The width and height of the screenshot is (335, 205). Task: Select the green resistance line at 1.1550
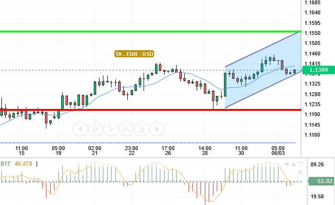click(150, 32)
